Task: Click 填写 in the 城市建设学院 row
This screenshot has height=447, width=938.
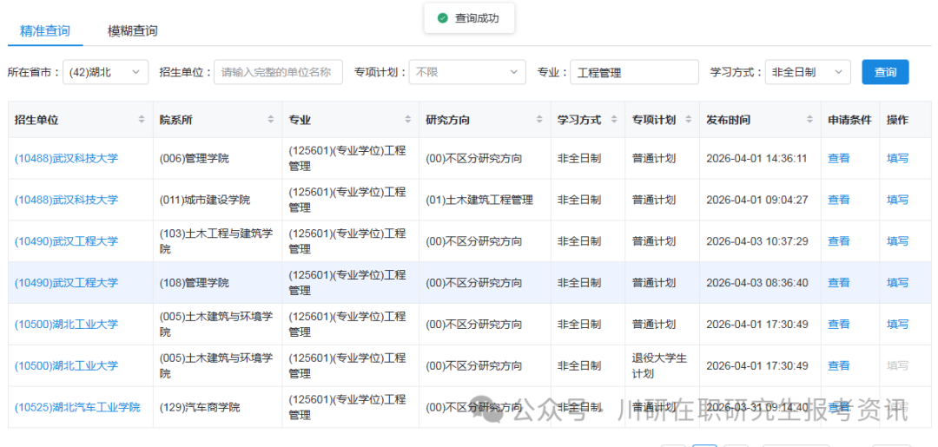Action: pos(897,200)
